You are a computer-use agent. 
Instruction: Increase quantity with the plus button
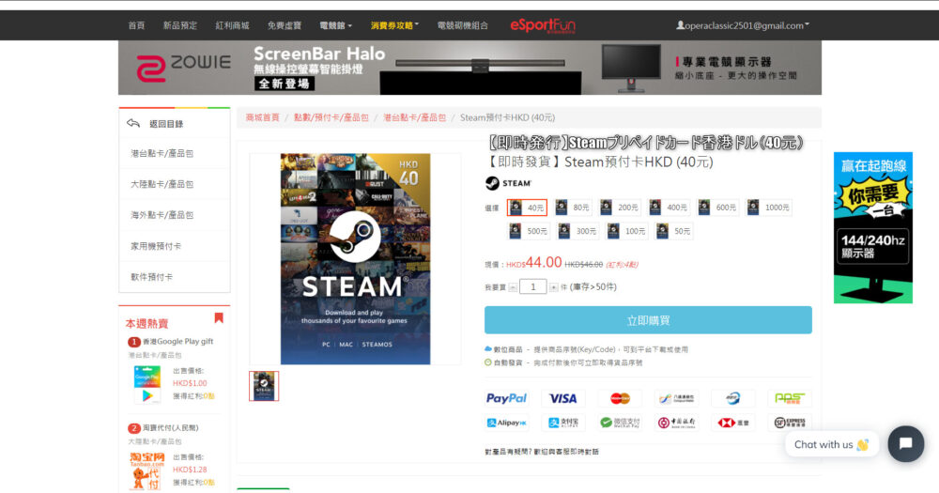pos(553,287)
